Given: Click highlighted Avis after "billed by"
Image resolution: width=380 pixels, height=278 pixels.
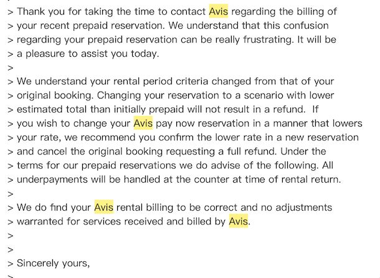Looking at the screenshot, I should point(239,220).
